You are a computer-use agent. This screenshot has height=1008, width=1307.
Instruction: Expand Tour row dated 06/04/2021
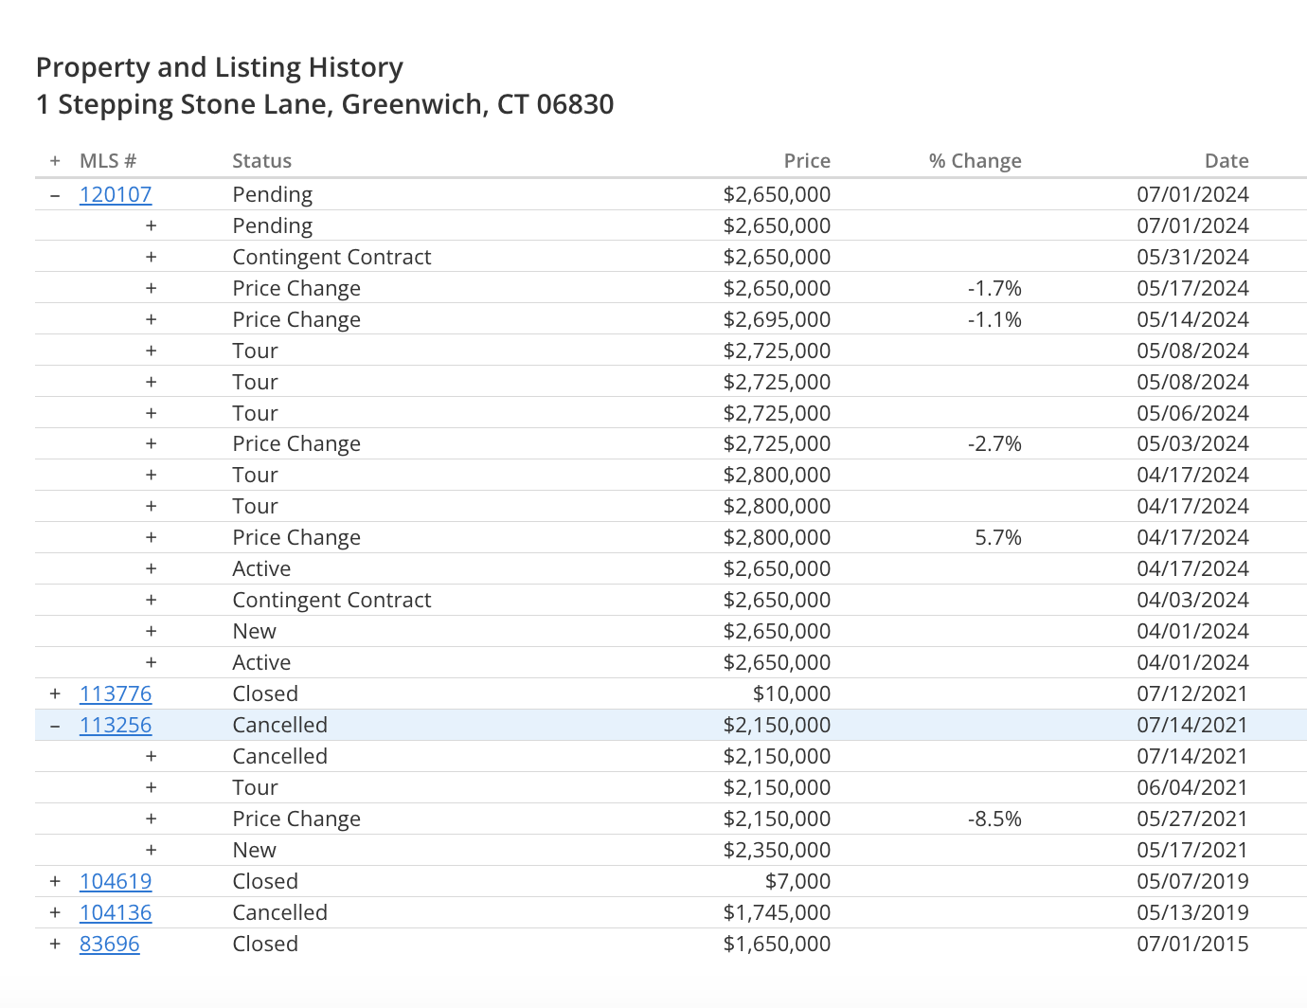point(151,787)
